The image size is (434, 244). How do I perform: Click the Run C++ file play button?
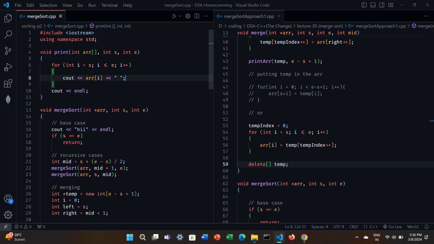175,16
